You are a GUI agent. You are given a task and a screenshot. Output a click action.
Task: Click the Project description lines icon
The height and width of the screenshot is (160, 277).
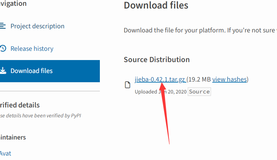pos(3,26)
